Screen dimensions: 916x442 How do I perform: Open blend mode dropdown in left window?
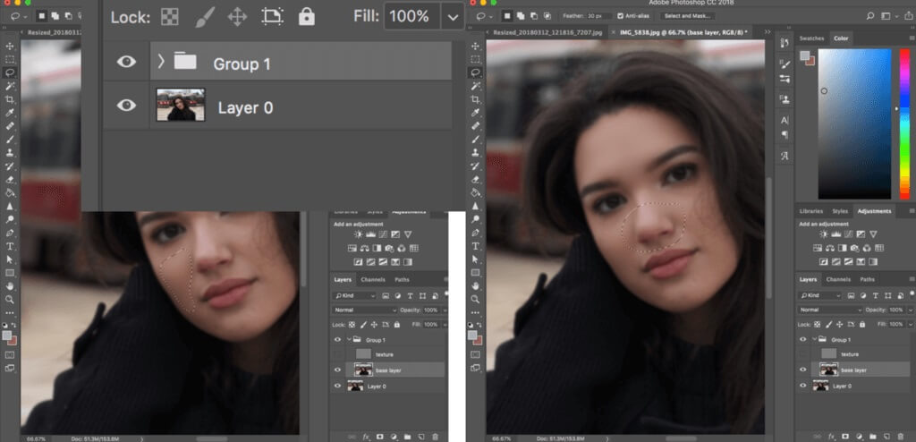click(x=365, y=310)
